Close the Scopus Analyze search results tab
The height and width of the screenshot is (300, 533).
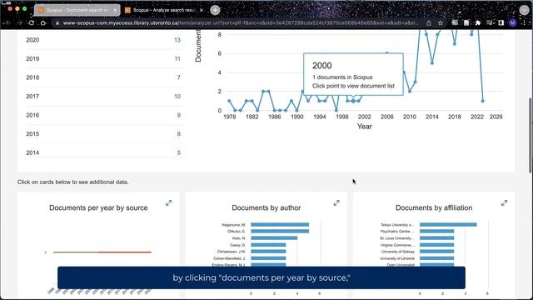pos(202,10)
